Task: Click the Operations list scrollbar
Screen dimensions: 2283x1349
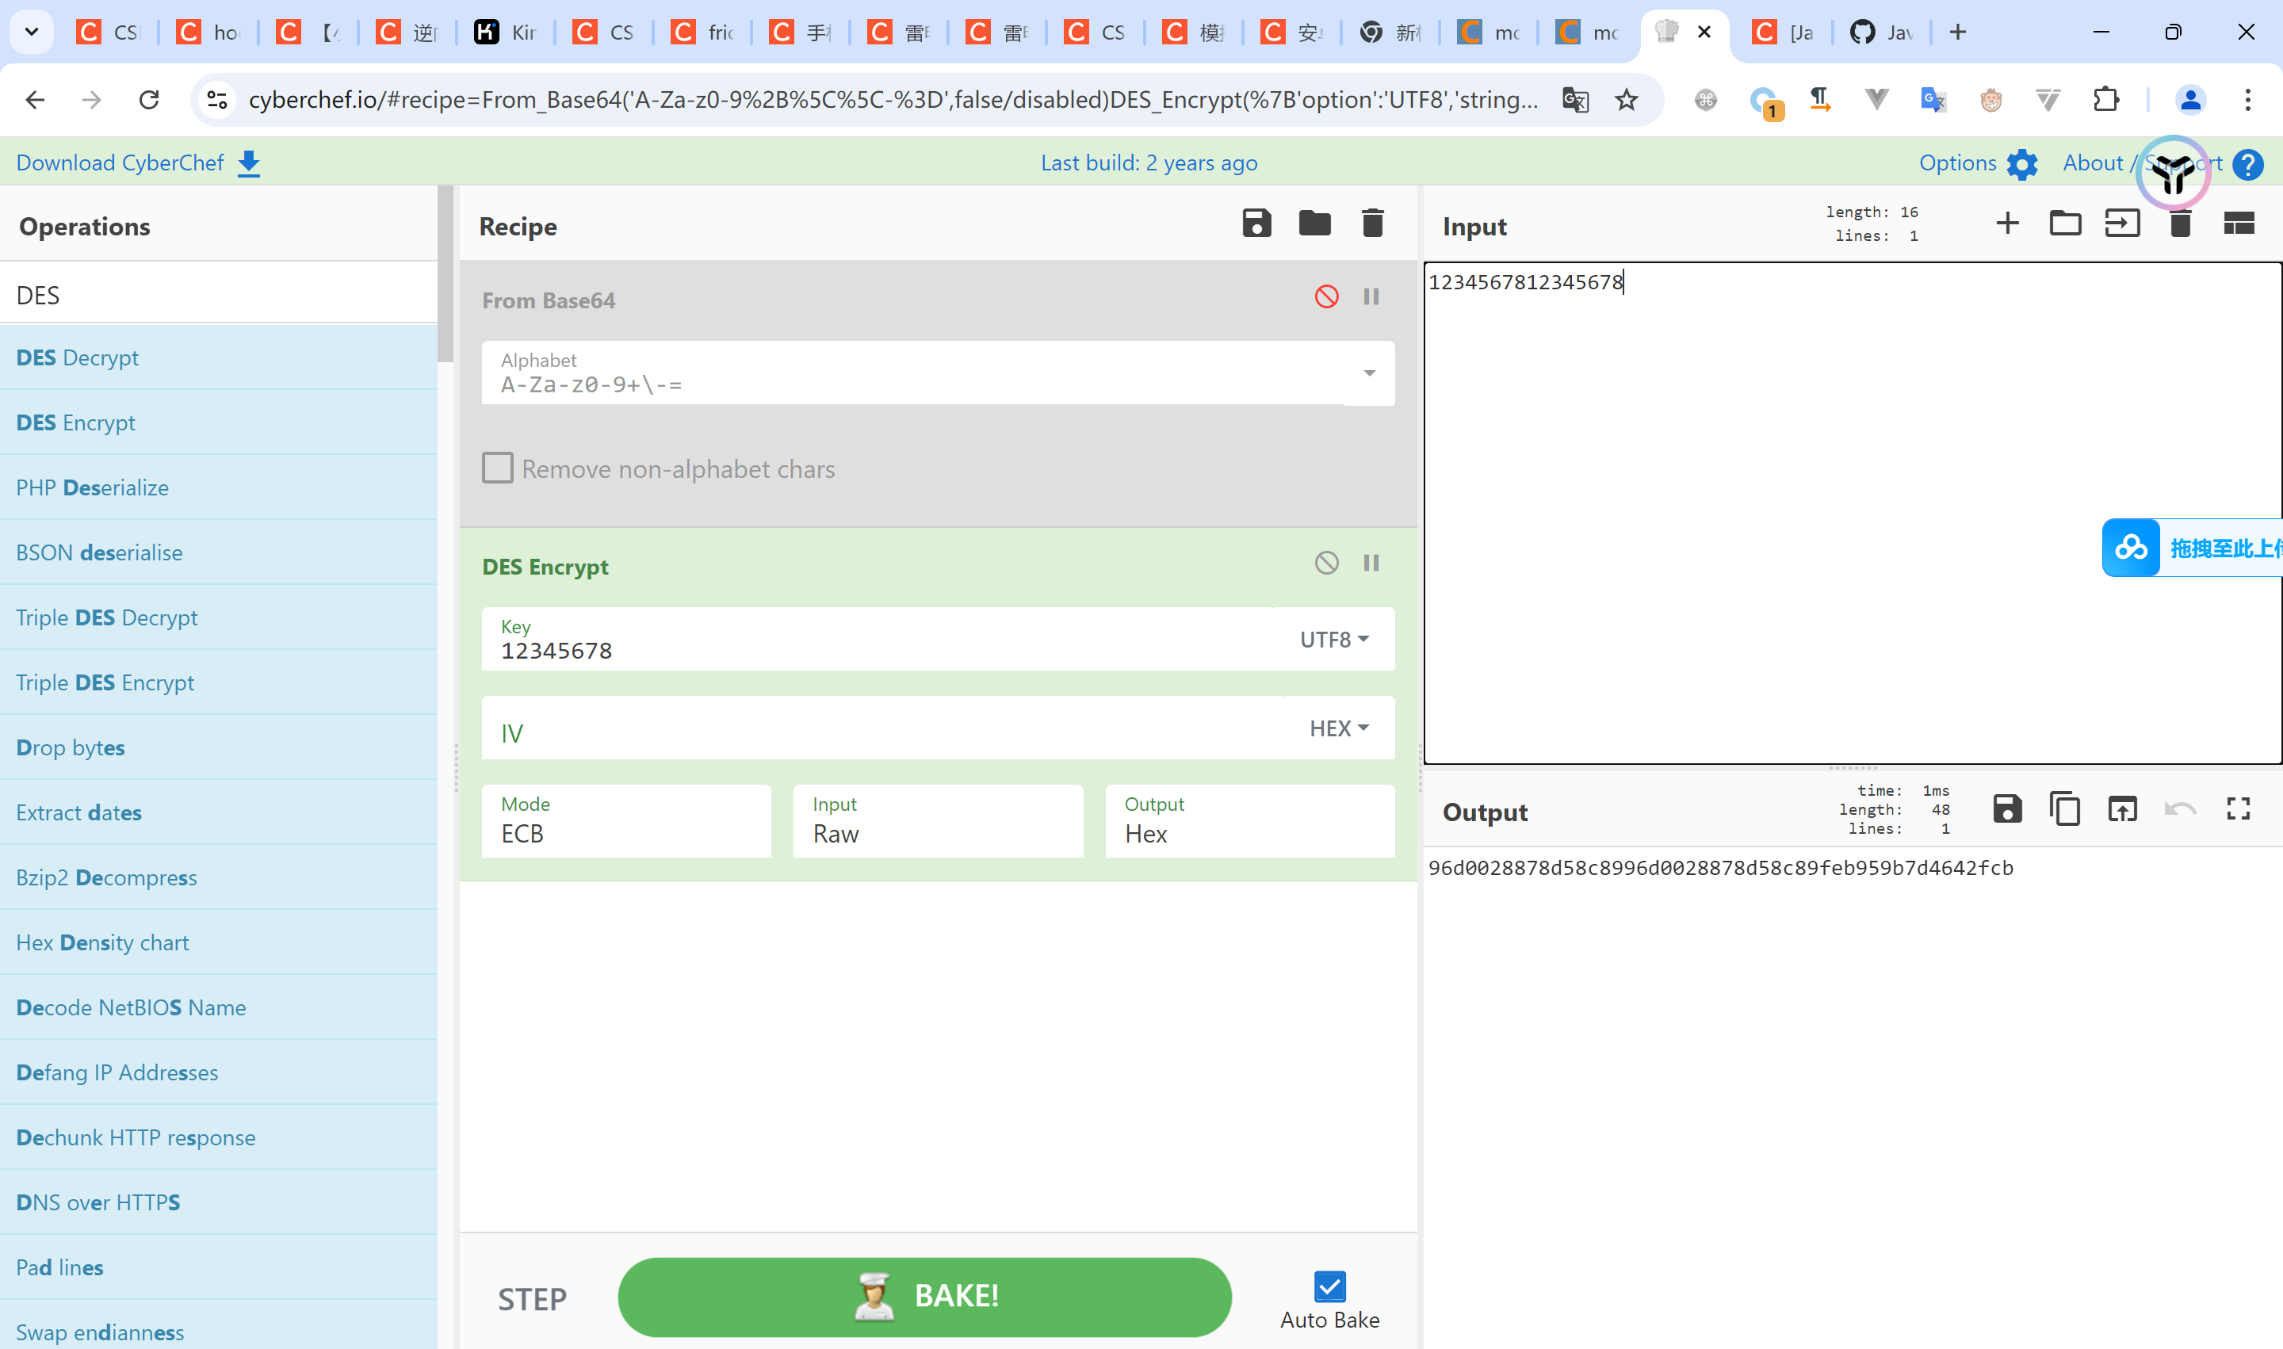Action: [445, 273]
